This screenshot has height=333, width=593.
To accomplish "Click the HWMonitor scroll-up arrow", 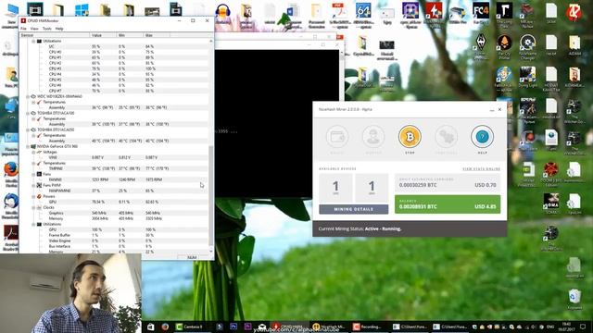I will tap(211, 41).
